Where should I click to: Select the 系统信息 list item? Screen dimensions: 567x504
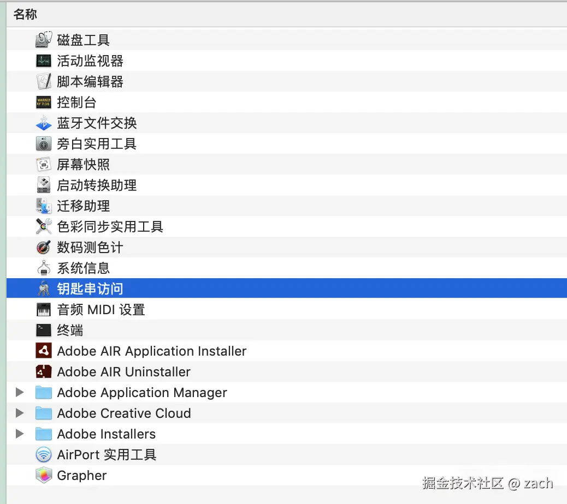[x=84, y=268]
